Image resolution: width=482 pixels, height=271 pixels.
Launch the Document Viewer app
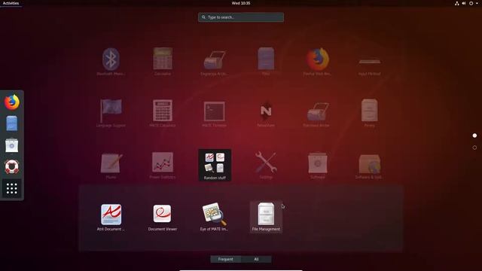(163, 217)
